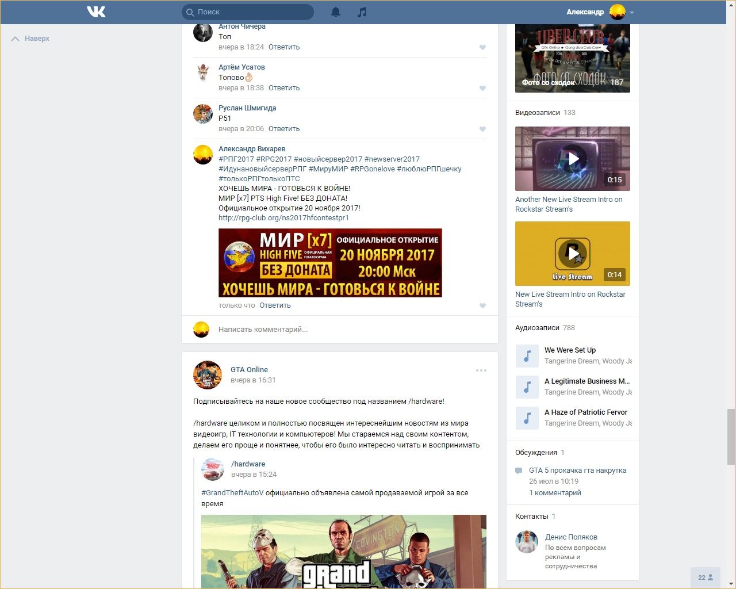Open discussion 'GTA 5 прокачка гта накрутка'
The width and height of the screenshot is (736, 589).
[578, 471]
